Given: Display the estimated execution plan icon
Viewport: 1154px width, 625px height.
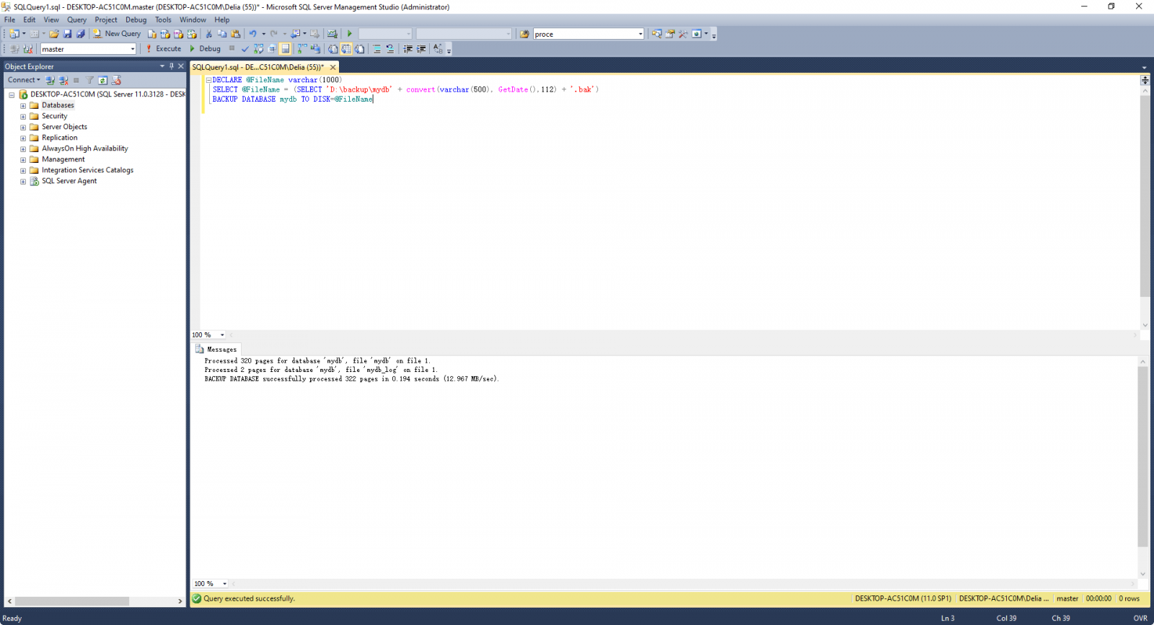Looking at the screenshot, I should [x=258, y=49].
